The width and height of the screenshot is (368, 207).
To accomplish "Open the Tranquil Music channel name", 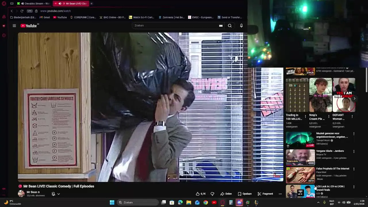I will 323,141.
